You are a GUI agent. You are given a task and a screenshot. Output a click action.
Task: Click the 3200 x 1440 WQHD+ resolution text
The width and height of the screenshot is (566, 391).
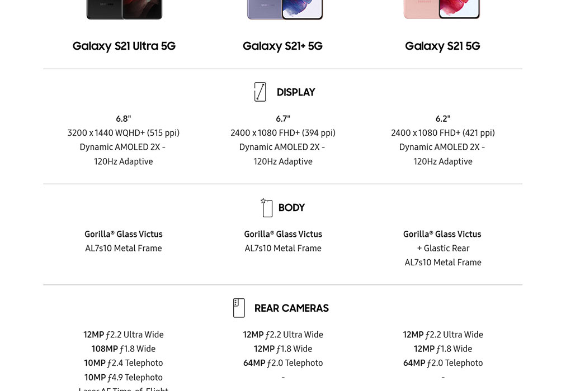pyautogui.click(x=124, y=133)
